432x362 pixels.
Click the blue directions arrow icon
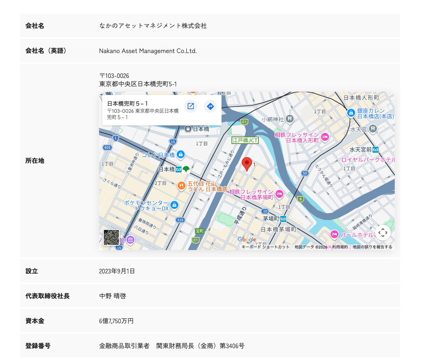[x=210, y=106]
